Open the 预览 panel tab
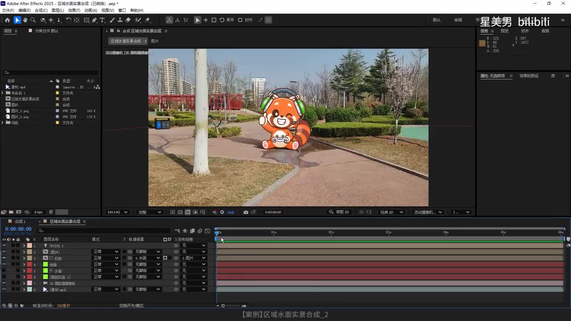Image resolution: width=571 pixels, height=321 pixels. (505, 31)
